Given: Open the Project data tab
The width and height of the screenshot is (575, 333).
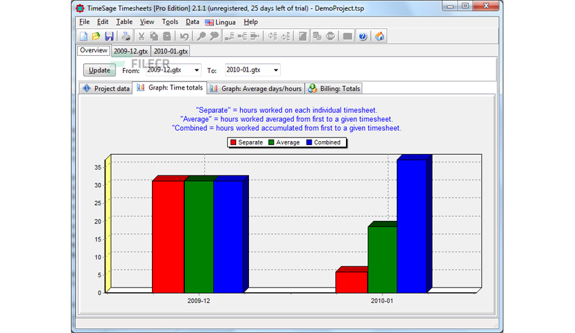Looking at the screenshot, I should pos(106,88).
